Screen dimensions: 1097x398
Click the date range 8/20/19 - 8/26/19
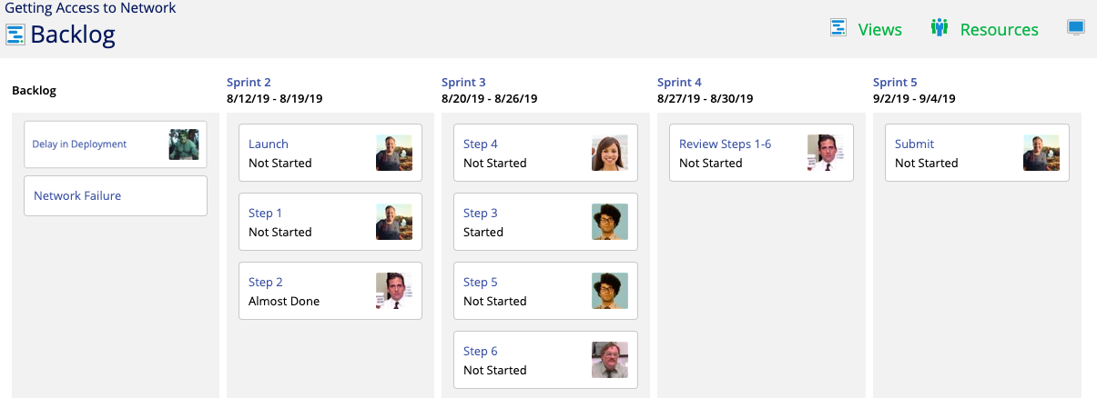tap(490, 98)
